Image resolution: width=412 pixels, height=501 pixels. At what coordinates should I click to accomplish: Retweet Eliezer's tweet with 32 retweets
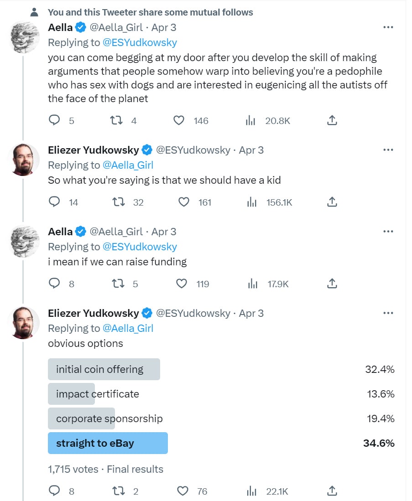coord(119,202)
